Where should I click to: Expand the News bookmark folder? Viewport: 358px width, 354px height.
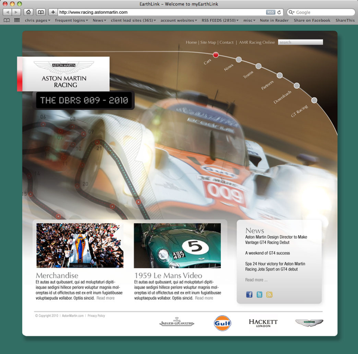tap(99, 20)
